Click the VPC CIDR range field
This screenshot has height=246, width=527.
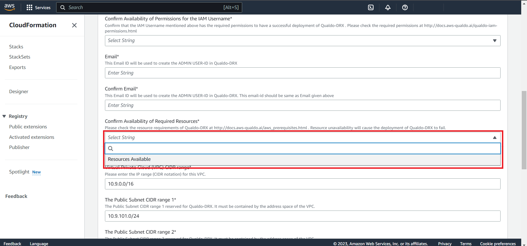[302, 184]
